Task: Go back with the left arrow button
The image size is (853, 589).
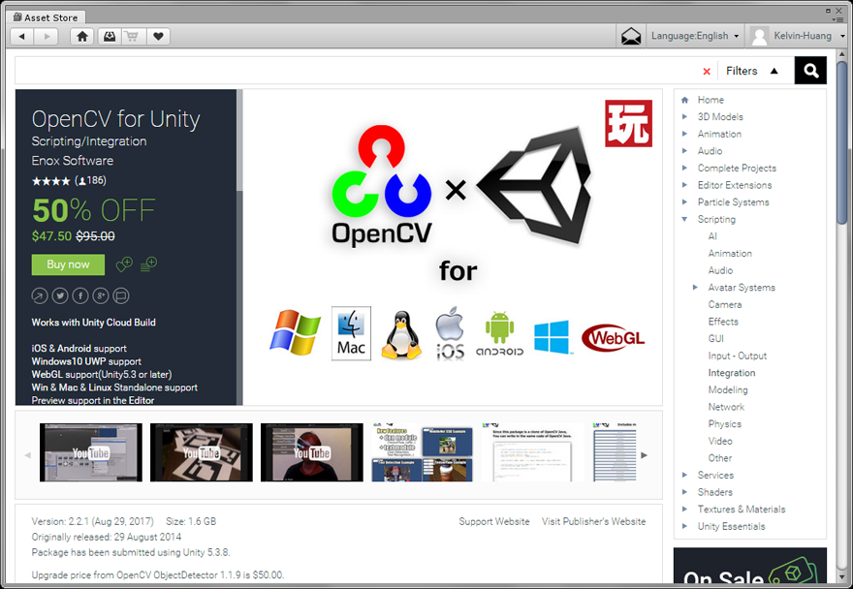Action: click(x=22, y=37)
